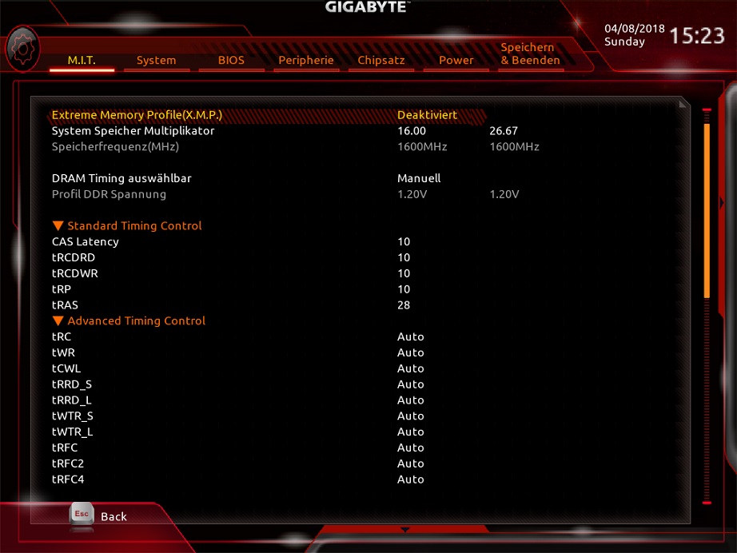Click the right-edge panel expand arrow
The width and height of the screenshot is (737, 553).
click(x=722, y=203)
